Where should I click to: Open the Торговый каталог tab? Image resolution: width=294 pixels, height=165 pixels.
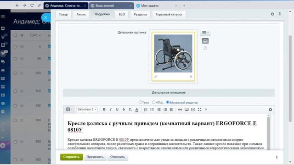point(169,14)
